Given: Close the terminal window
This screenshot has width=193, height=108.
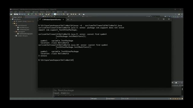Looking at the screenshot, I should tap(169, 19).
